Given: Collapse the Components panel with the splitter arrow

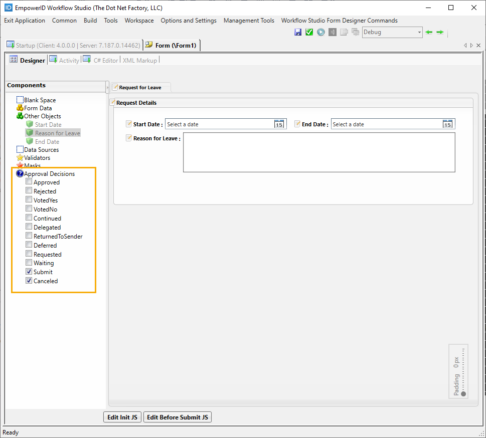Looking at the screenshot, I should [107, 87].
